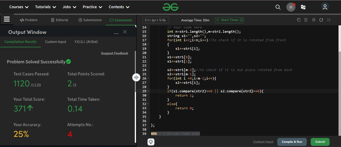
Task: Expand editor to fullscreen
Action: point(329,20)
